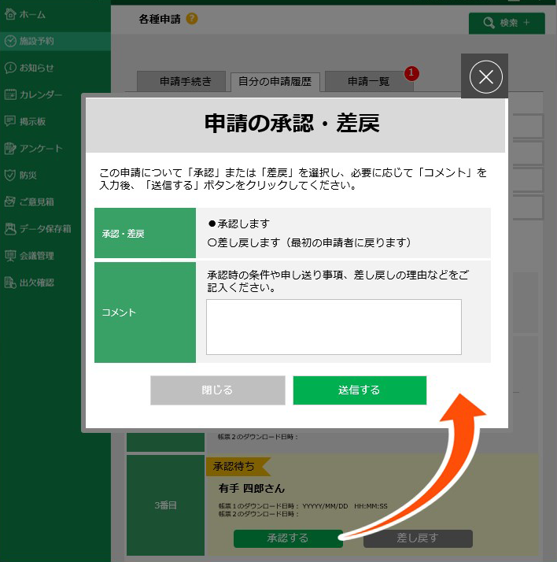Click the yellow help question mark icon
Viewport: 557px width, 562px height.
(193, 19)
